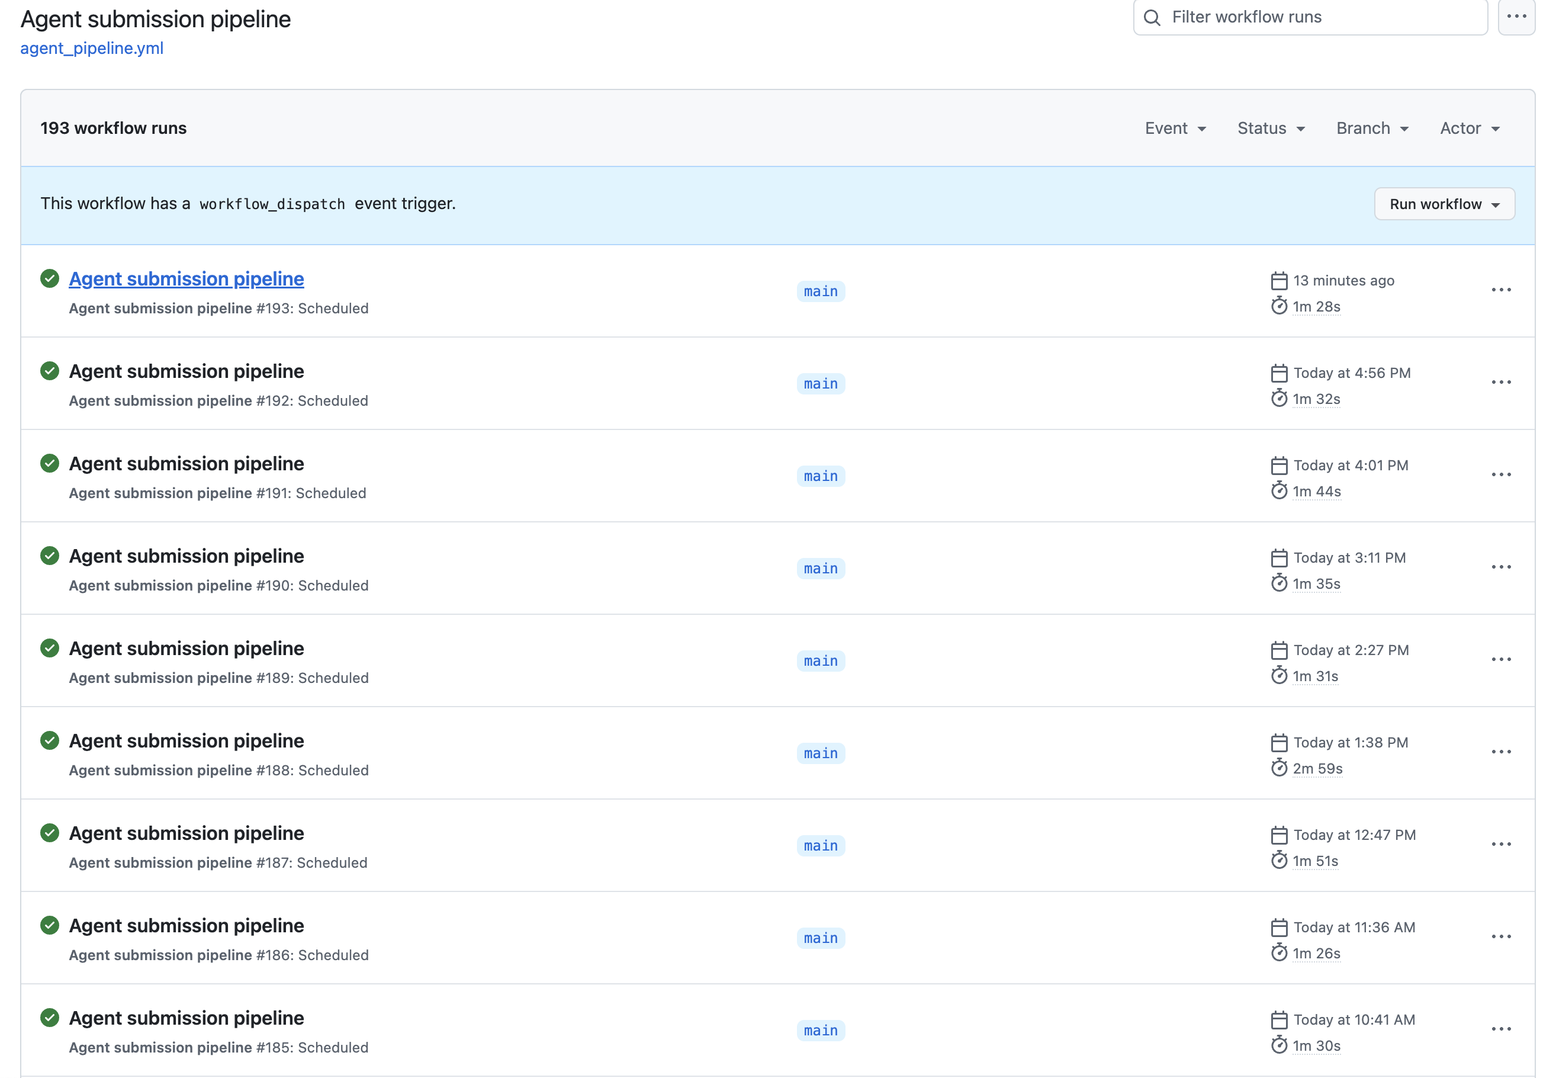Click the search magnifier icon in the filter box
This screenshot has width=1556, height=1078.
click(x=1152, y=18)
